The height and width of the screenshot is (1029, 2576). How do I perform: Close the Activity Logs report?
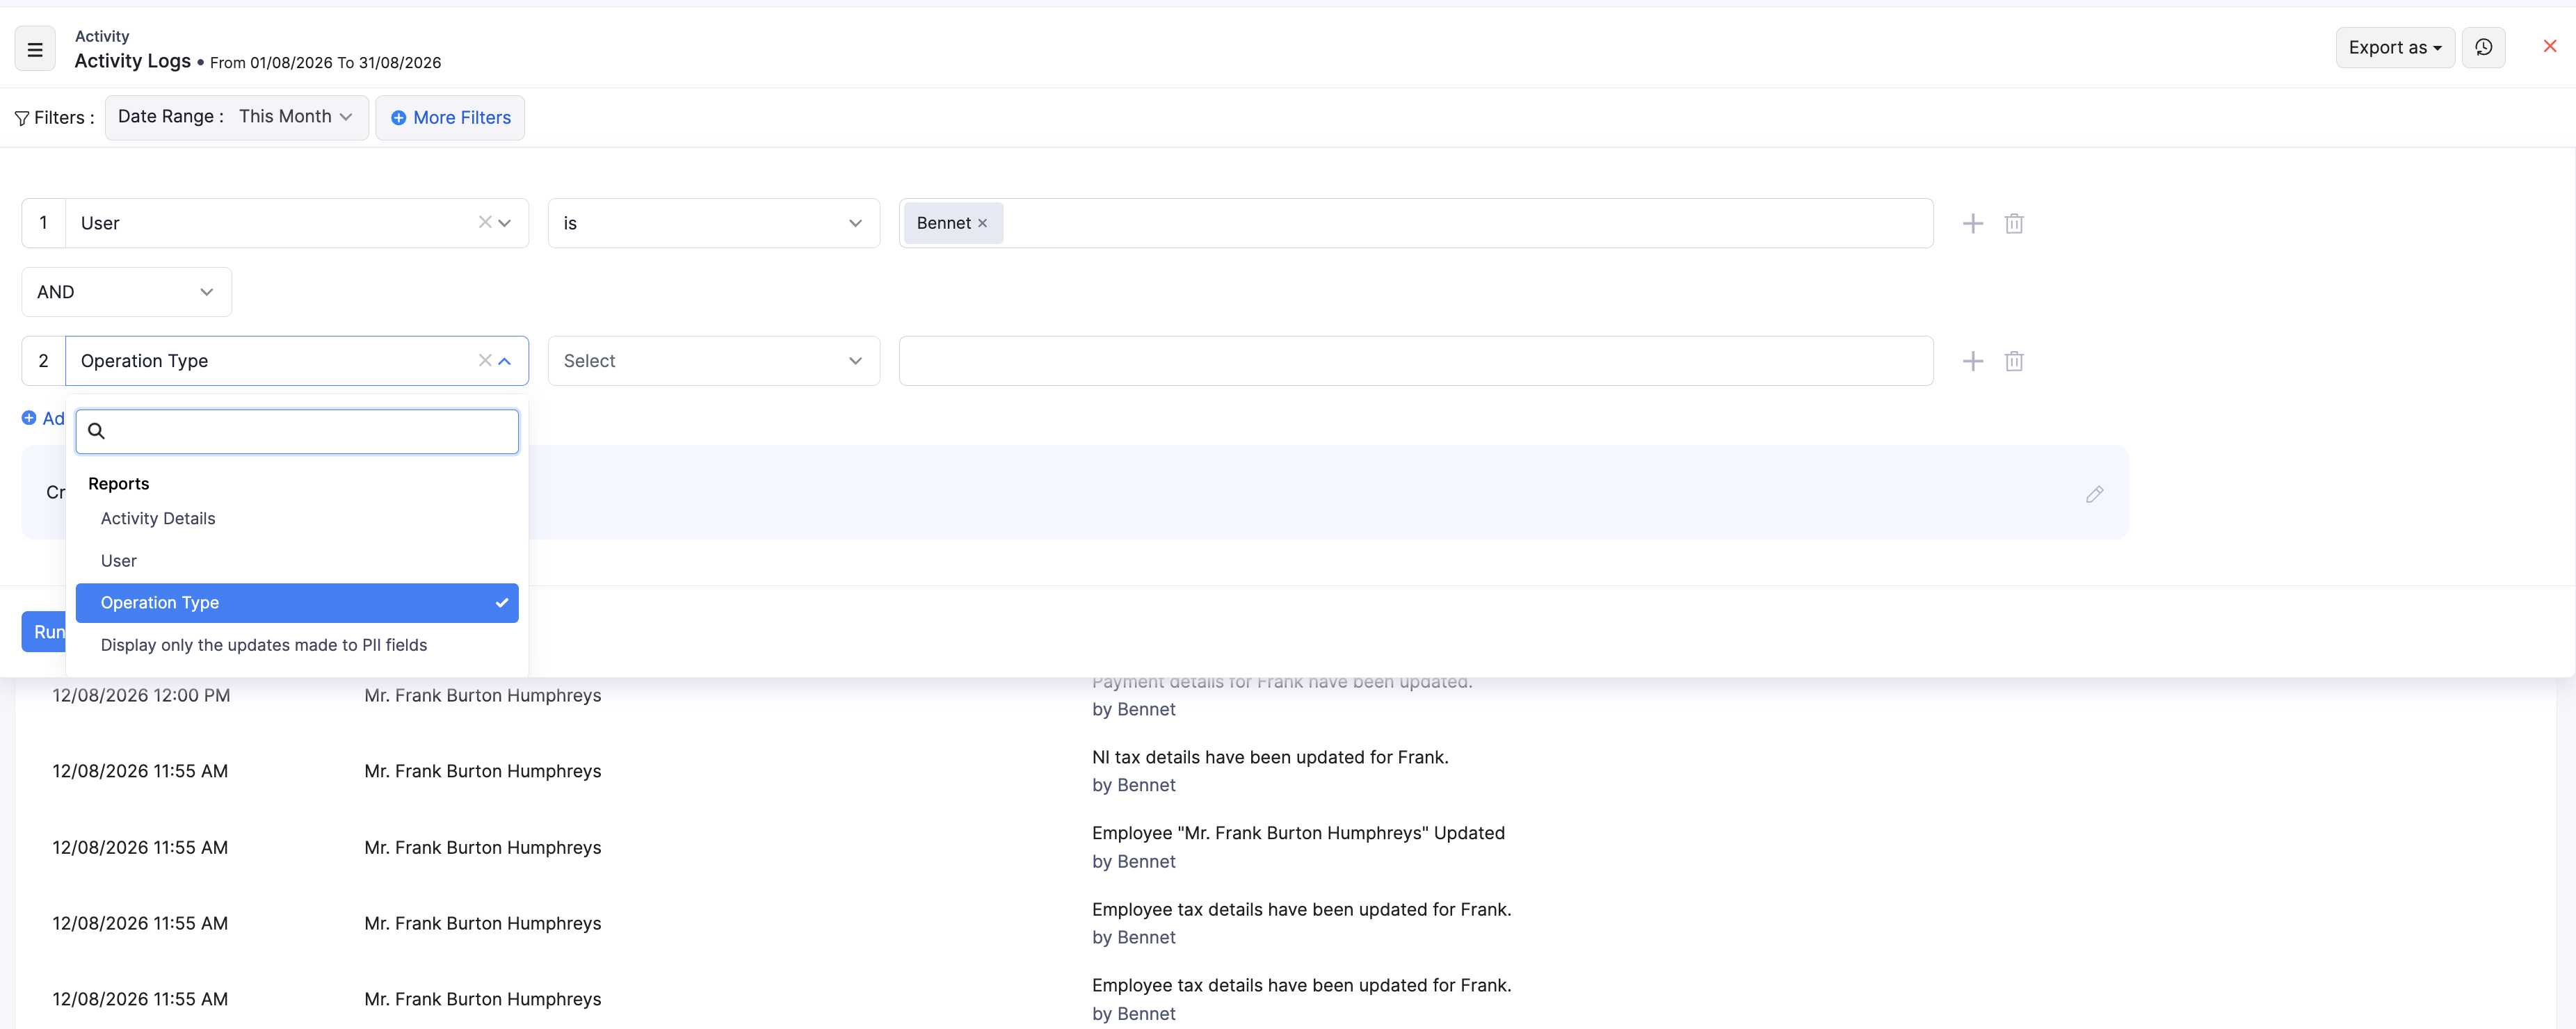[x=2549, y=46]
